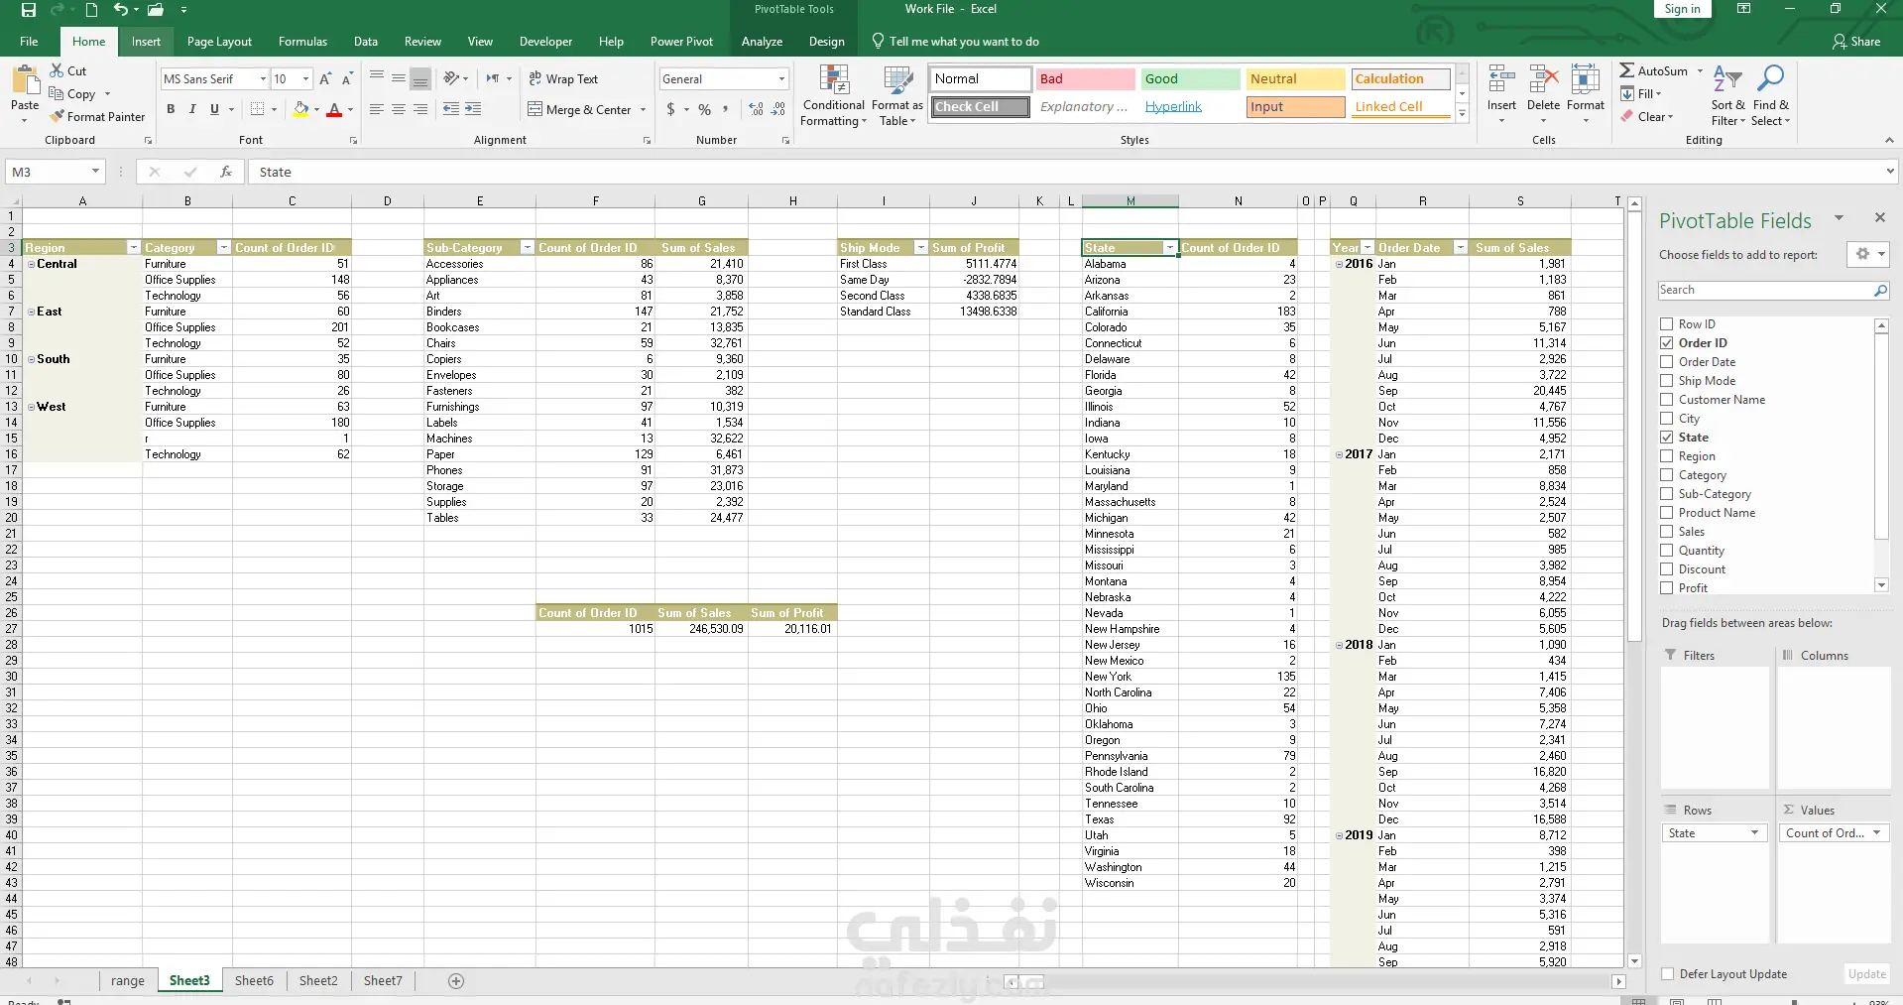The height and width of the screenshot is (1005, 1903).
Task: Open the font name dropdown
Action: 263,78
